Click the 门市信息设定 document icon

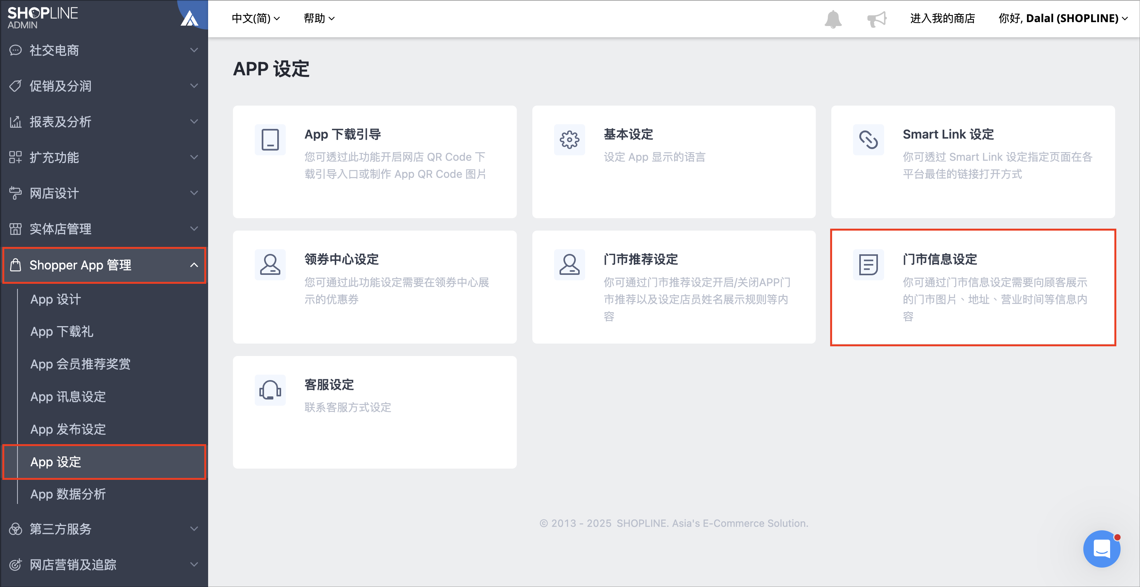pyautogui.click(x=868, y=264)
